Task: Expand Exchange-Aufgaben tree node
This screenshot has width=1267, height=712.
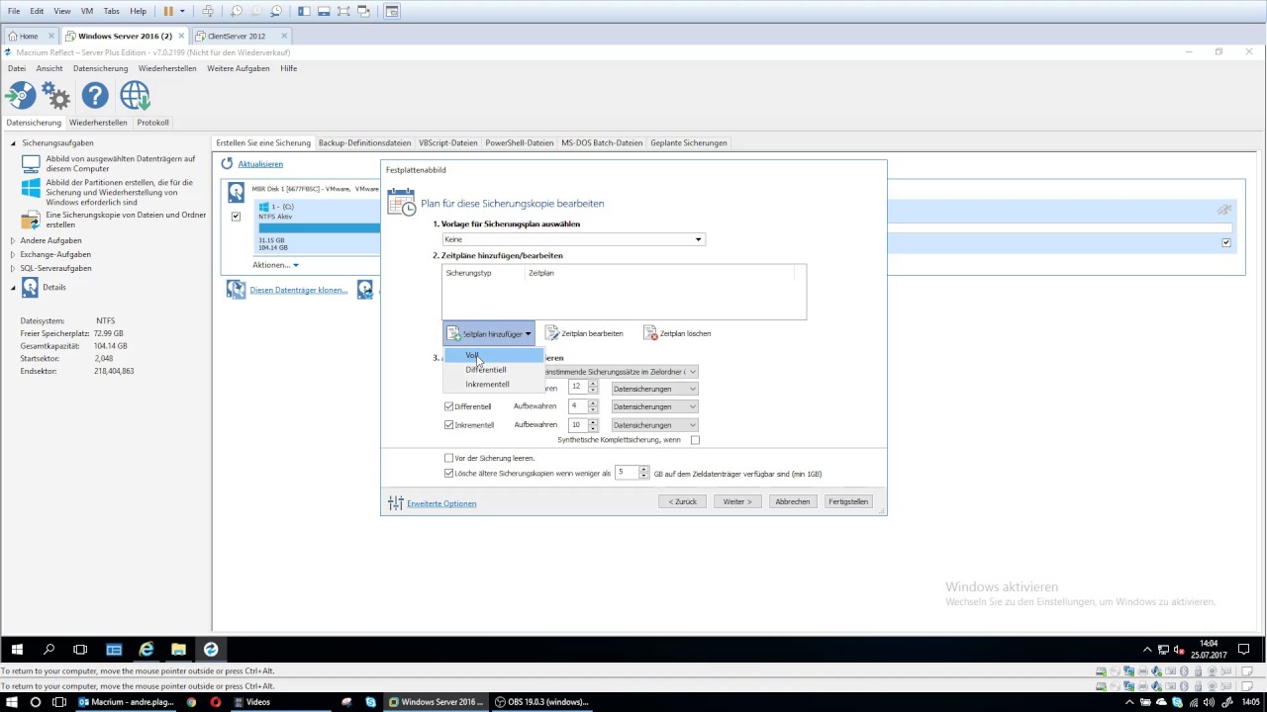Action: point(13,254)
